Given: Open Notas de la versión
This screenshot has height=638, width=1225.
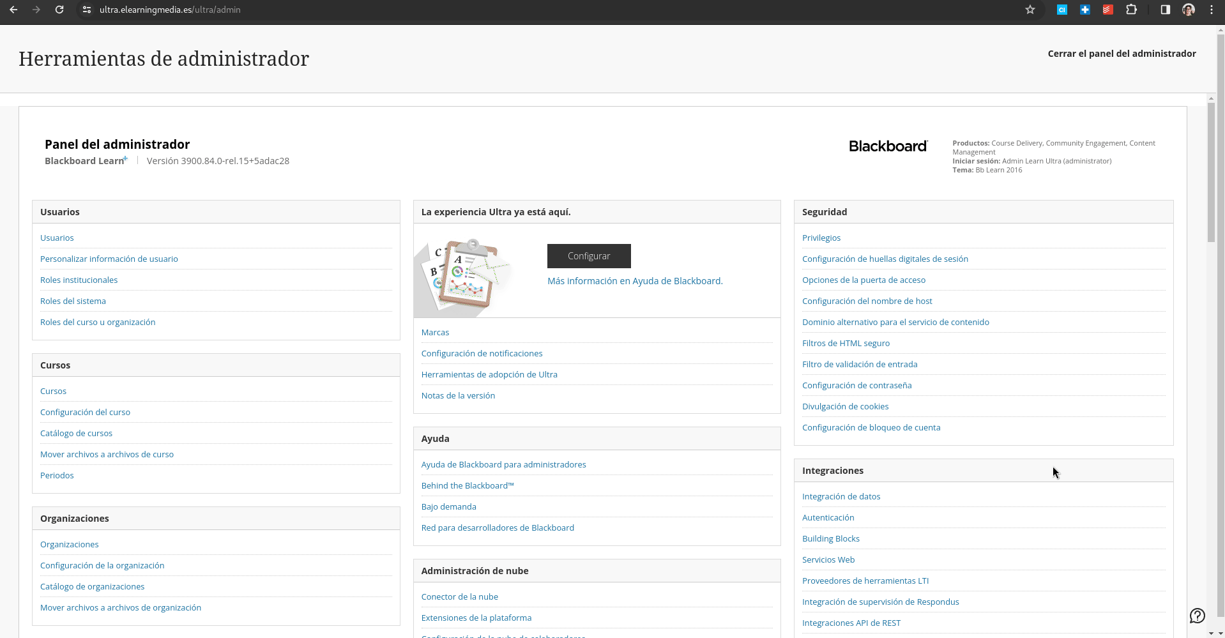Looking at the screenshot, I should [x=458, y=395].
